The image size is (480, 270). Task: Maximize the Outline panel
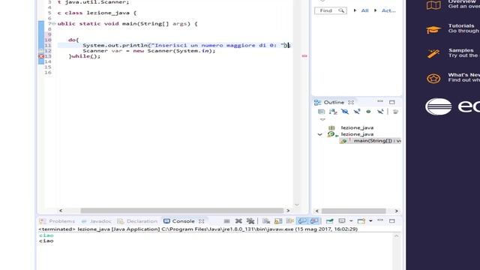coord(391,102)
